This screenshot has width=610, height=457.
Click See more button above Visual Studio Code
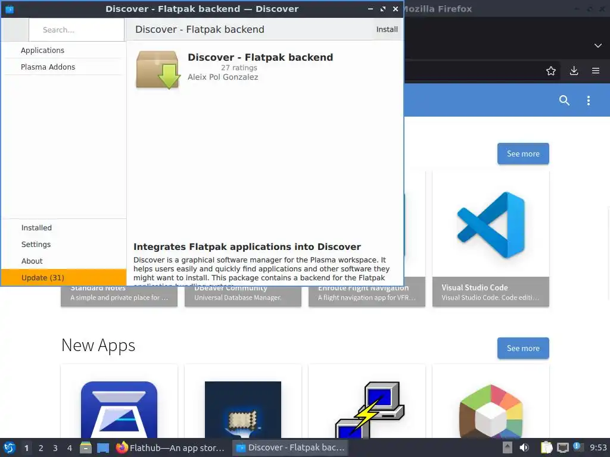tap(523, 154)
